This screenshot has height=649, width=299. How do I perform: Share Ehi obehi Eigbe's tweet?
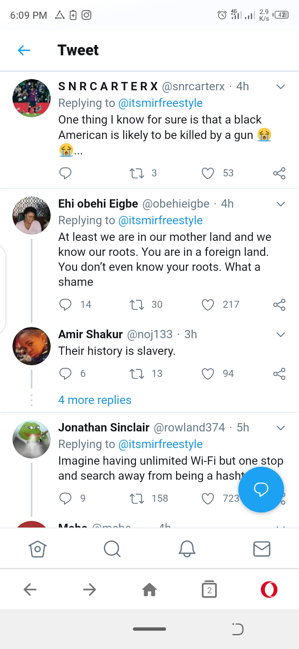(x=279, y=305)
